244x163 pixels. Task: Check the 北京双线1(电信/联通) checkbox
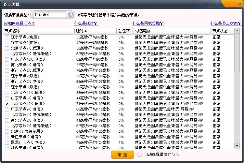7,115
